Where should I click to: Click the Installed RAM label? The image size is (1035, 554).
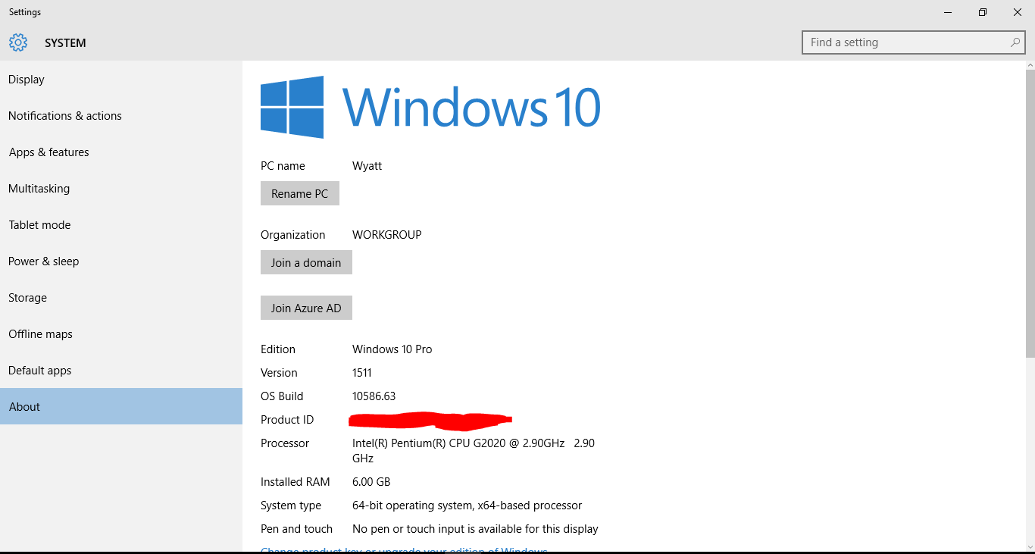(x=295, y=482)
